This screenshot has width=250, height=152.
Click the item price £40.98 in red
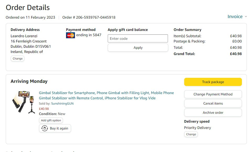point(44,109)
